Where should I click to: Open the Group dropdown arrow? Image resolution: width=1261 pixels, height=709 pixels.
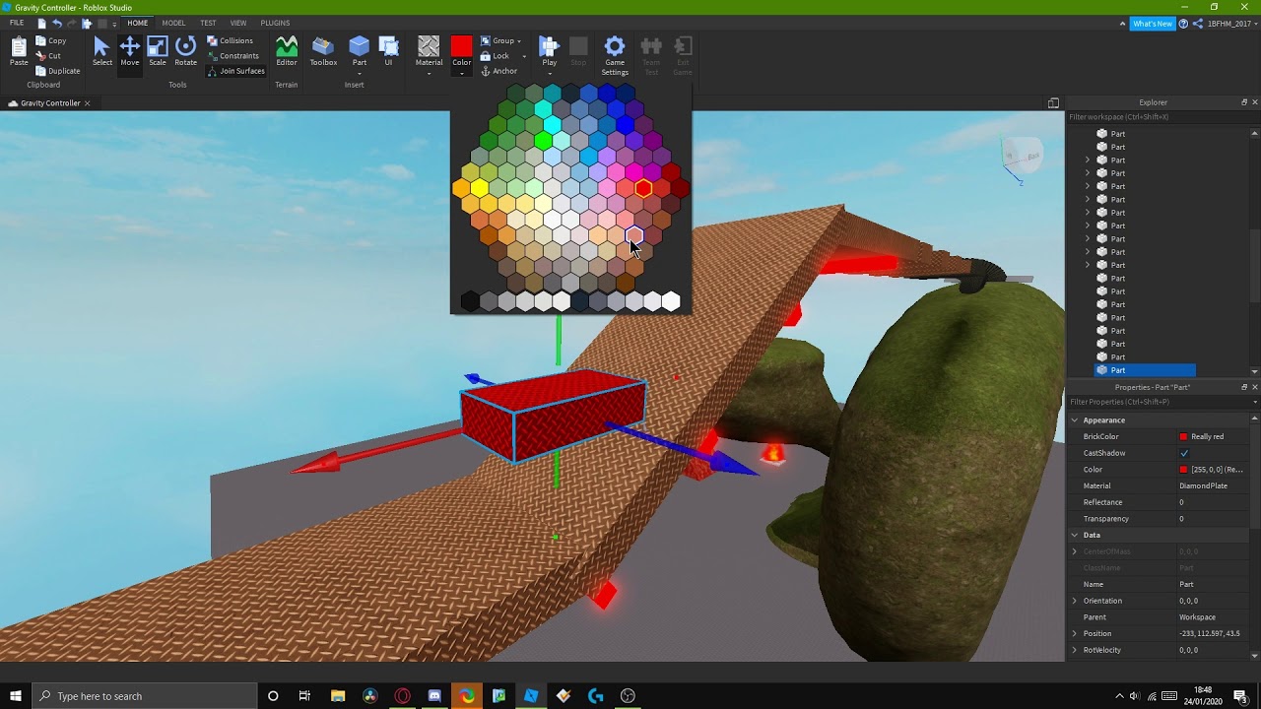pos(519,41)
